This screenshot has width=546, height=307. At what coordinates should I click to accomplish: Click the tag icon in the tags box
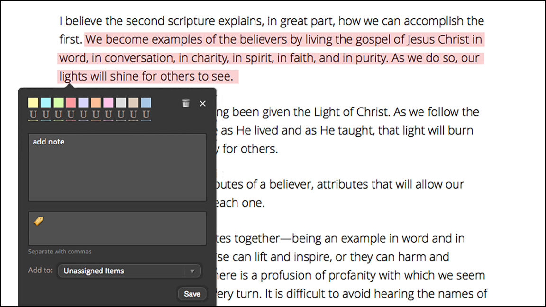click(38, 221)
